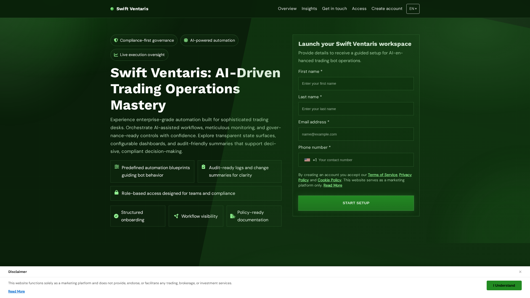Click the shield icon in Compliance-first governance chip
Image resolution: width=530 pixels, height=298 pixels.
[x=116, y=40]
